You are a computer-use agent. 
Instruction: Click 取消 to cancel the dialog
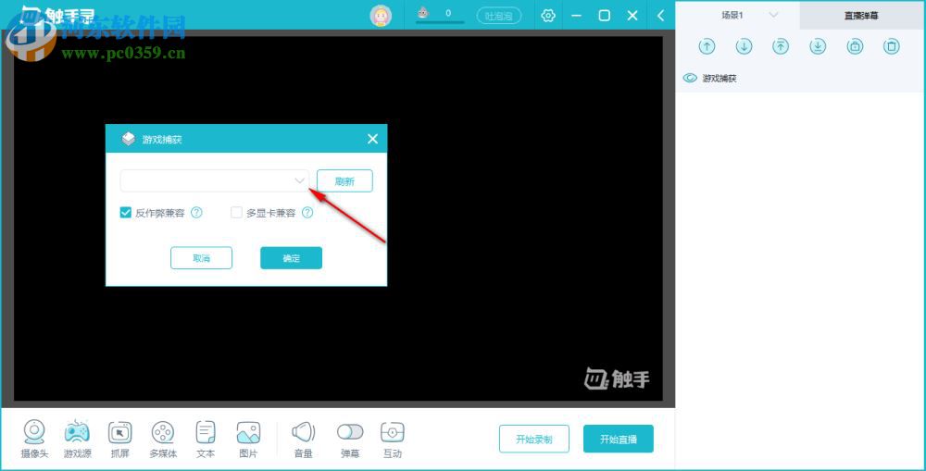click(201, 258)
